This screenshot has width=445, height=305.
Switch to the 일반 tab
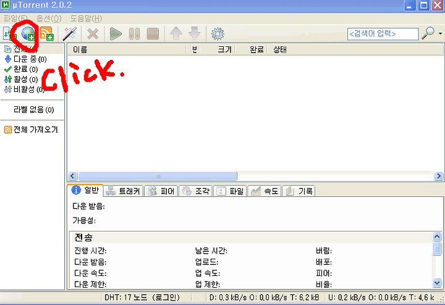pos(85,190)
